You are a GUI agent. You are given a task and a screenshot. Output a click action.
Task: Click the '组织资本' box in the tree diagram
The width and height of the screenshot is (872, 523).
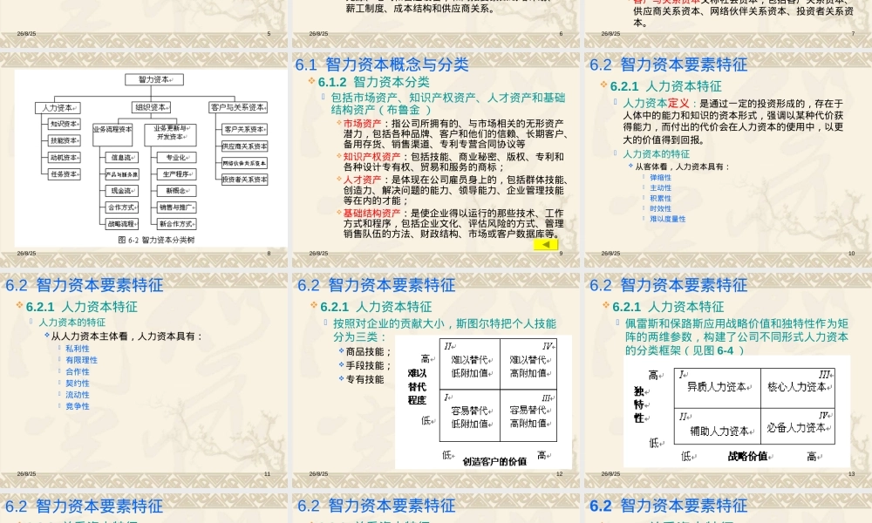151,107
